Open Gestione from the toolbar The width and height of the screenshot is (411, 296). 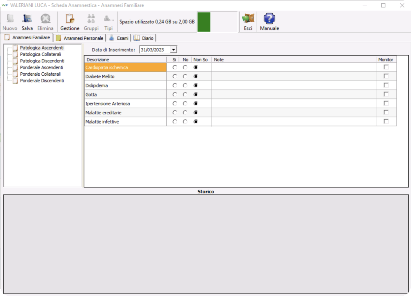[70, 22]
